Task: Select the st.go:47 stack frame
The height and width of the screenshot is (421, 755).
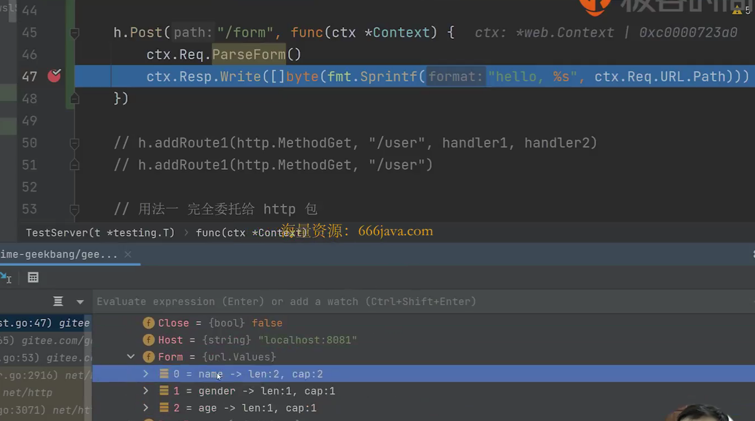Action: tap(45, 323)
